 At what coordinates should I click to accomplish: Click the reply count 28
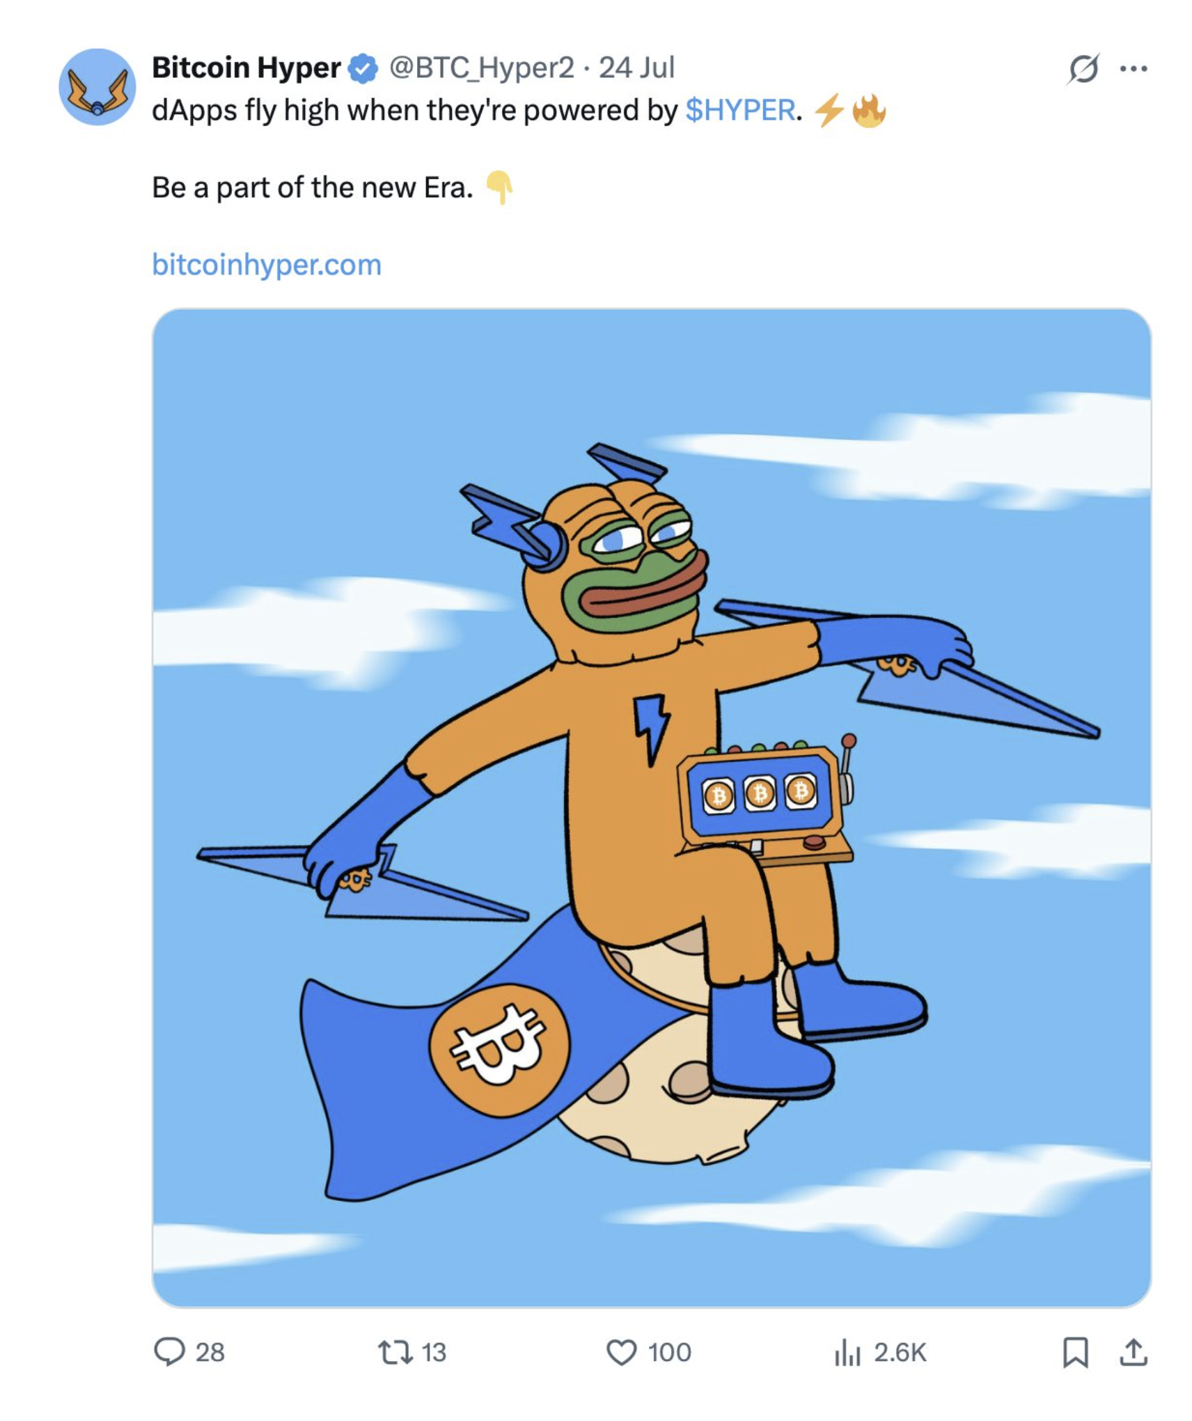click(x=210, y=1353)
